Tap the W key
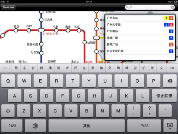178x134 pixels. pos(24,81)
